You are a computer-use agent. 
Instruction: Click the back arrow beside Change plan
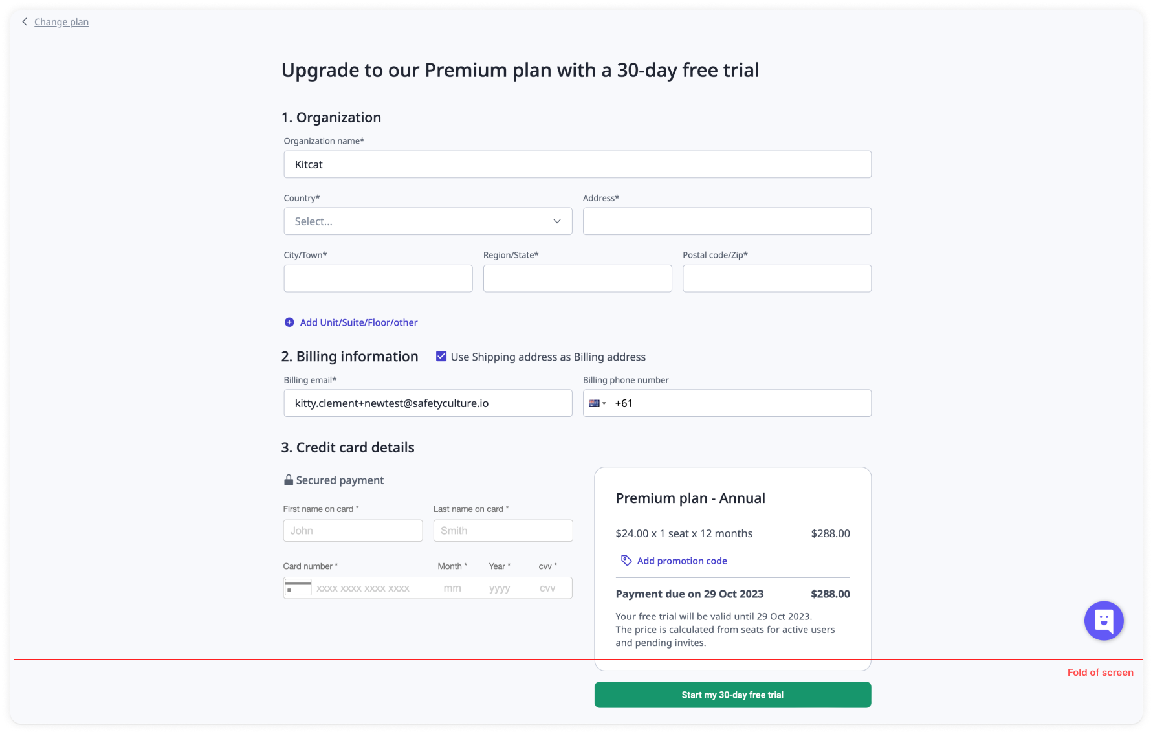click(25, 22)
